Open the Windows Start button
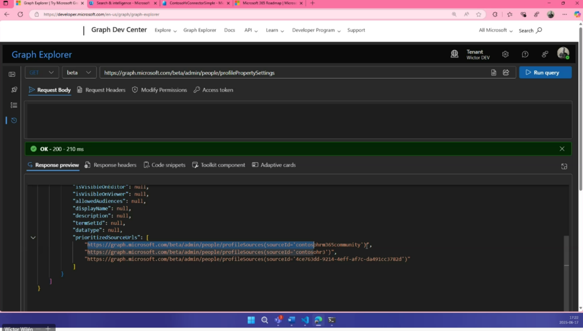This screenshot has height=331, width=583. 251,320
